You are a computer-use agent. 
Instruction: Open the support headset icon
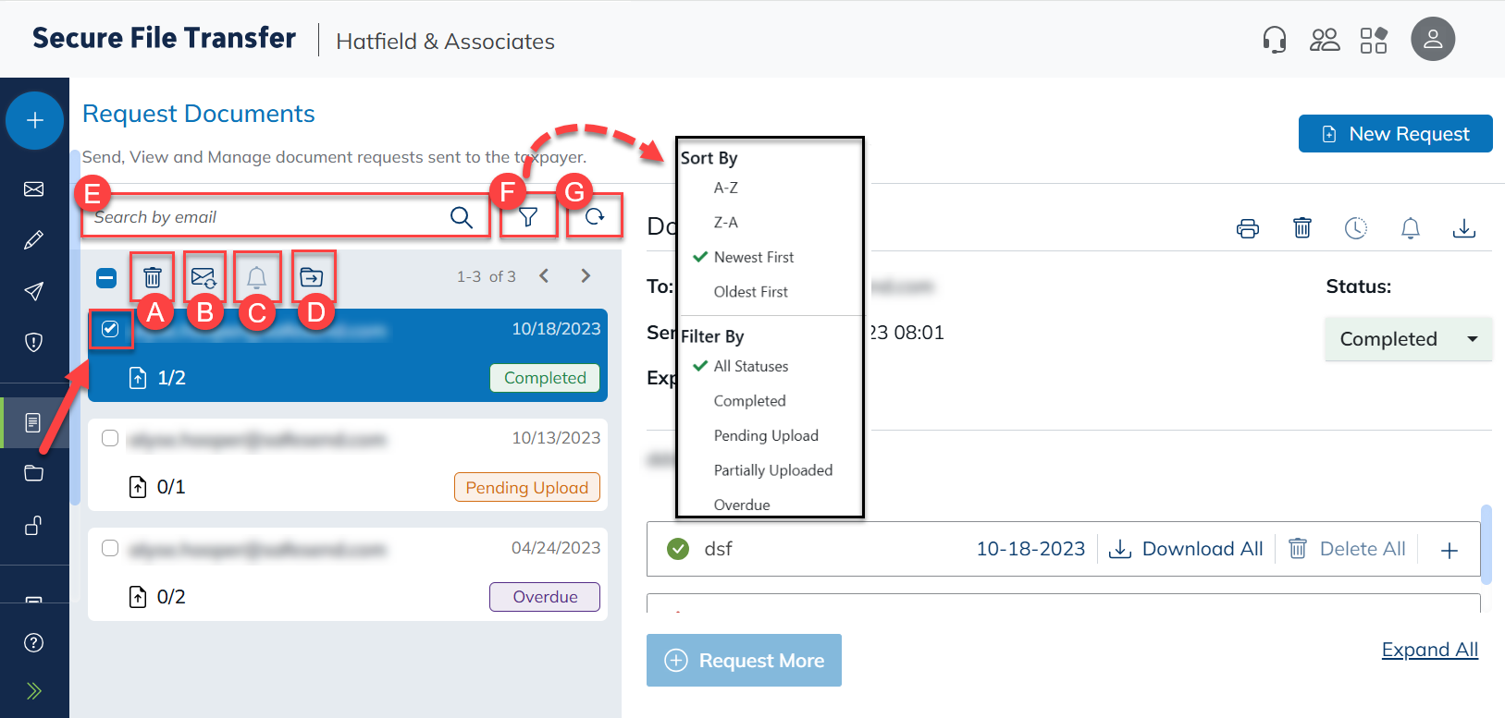1275,40
